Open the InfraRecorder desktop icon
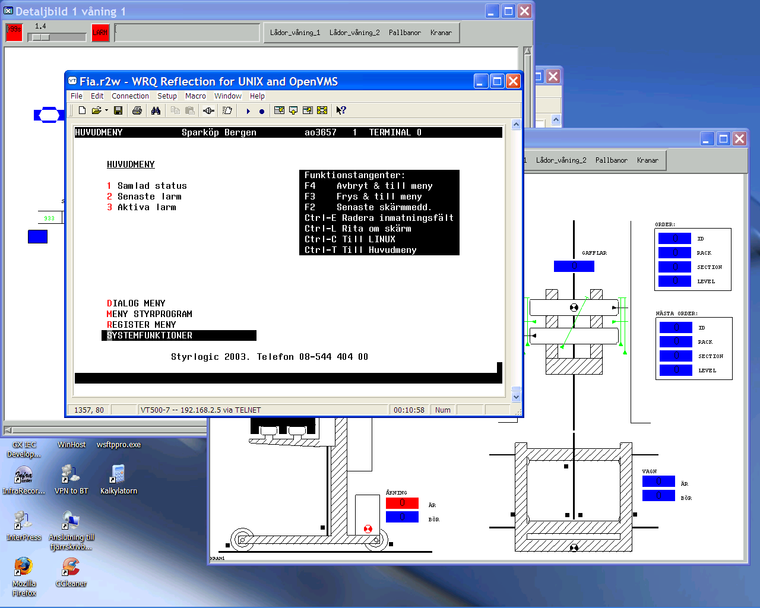The width and height of the screenshot is (760, 608). [24, 480]
